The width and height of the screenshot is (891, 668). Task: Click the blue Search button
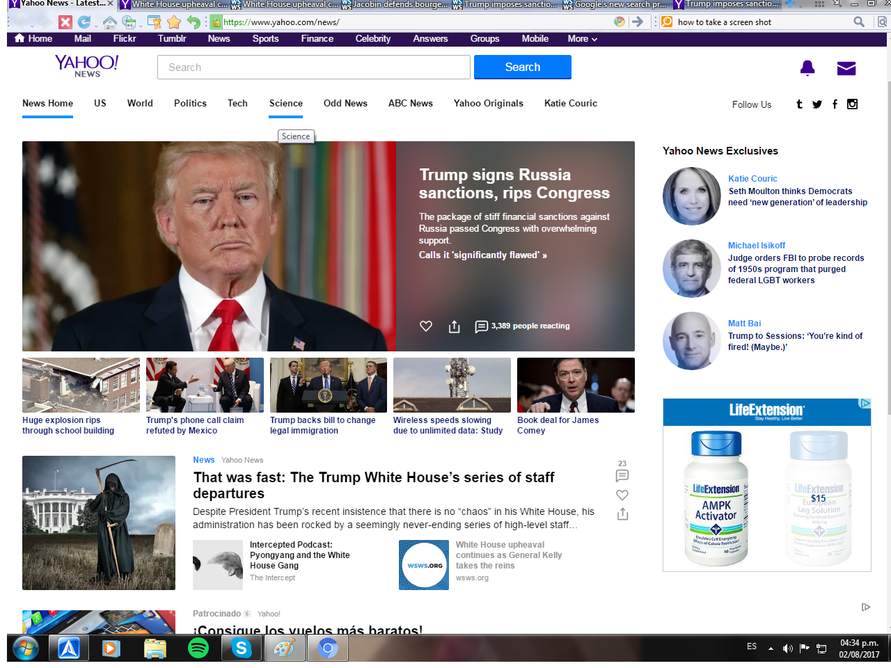522,67
